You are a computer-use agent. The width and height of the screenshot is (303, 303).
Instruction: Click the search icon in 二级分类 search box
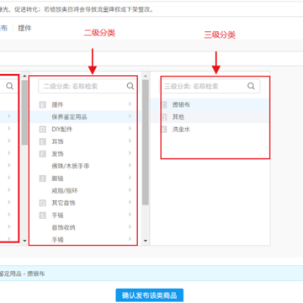click(x=130, y=86)
